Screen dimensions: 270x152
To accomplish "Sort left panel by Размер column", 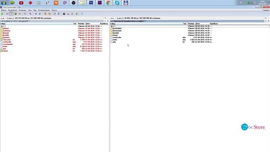I will click(81, 24).
